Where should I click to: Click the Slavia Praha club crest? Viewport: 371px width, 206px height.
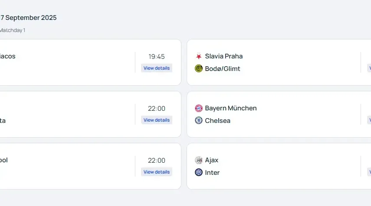tap(199, 56)
